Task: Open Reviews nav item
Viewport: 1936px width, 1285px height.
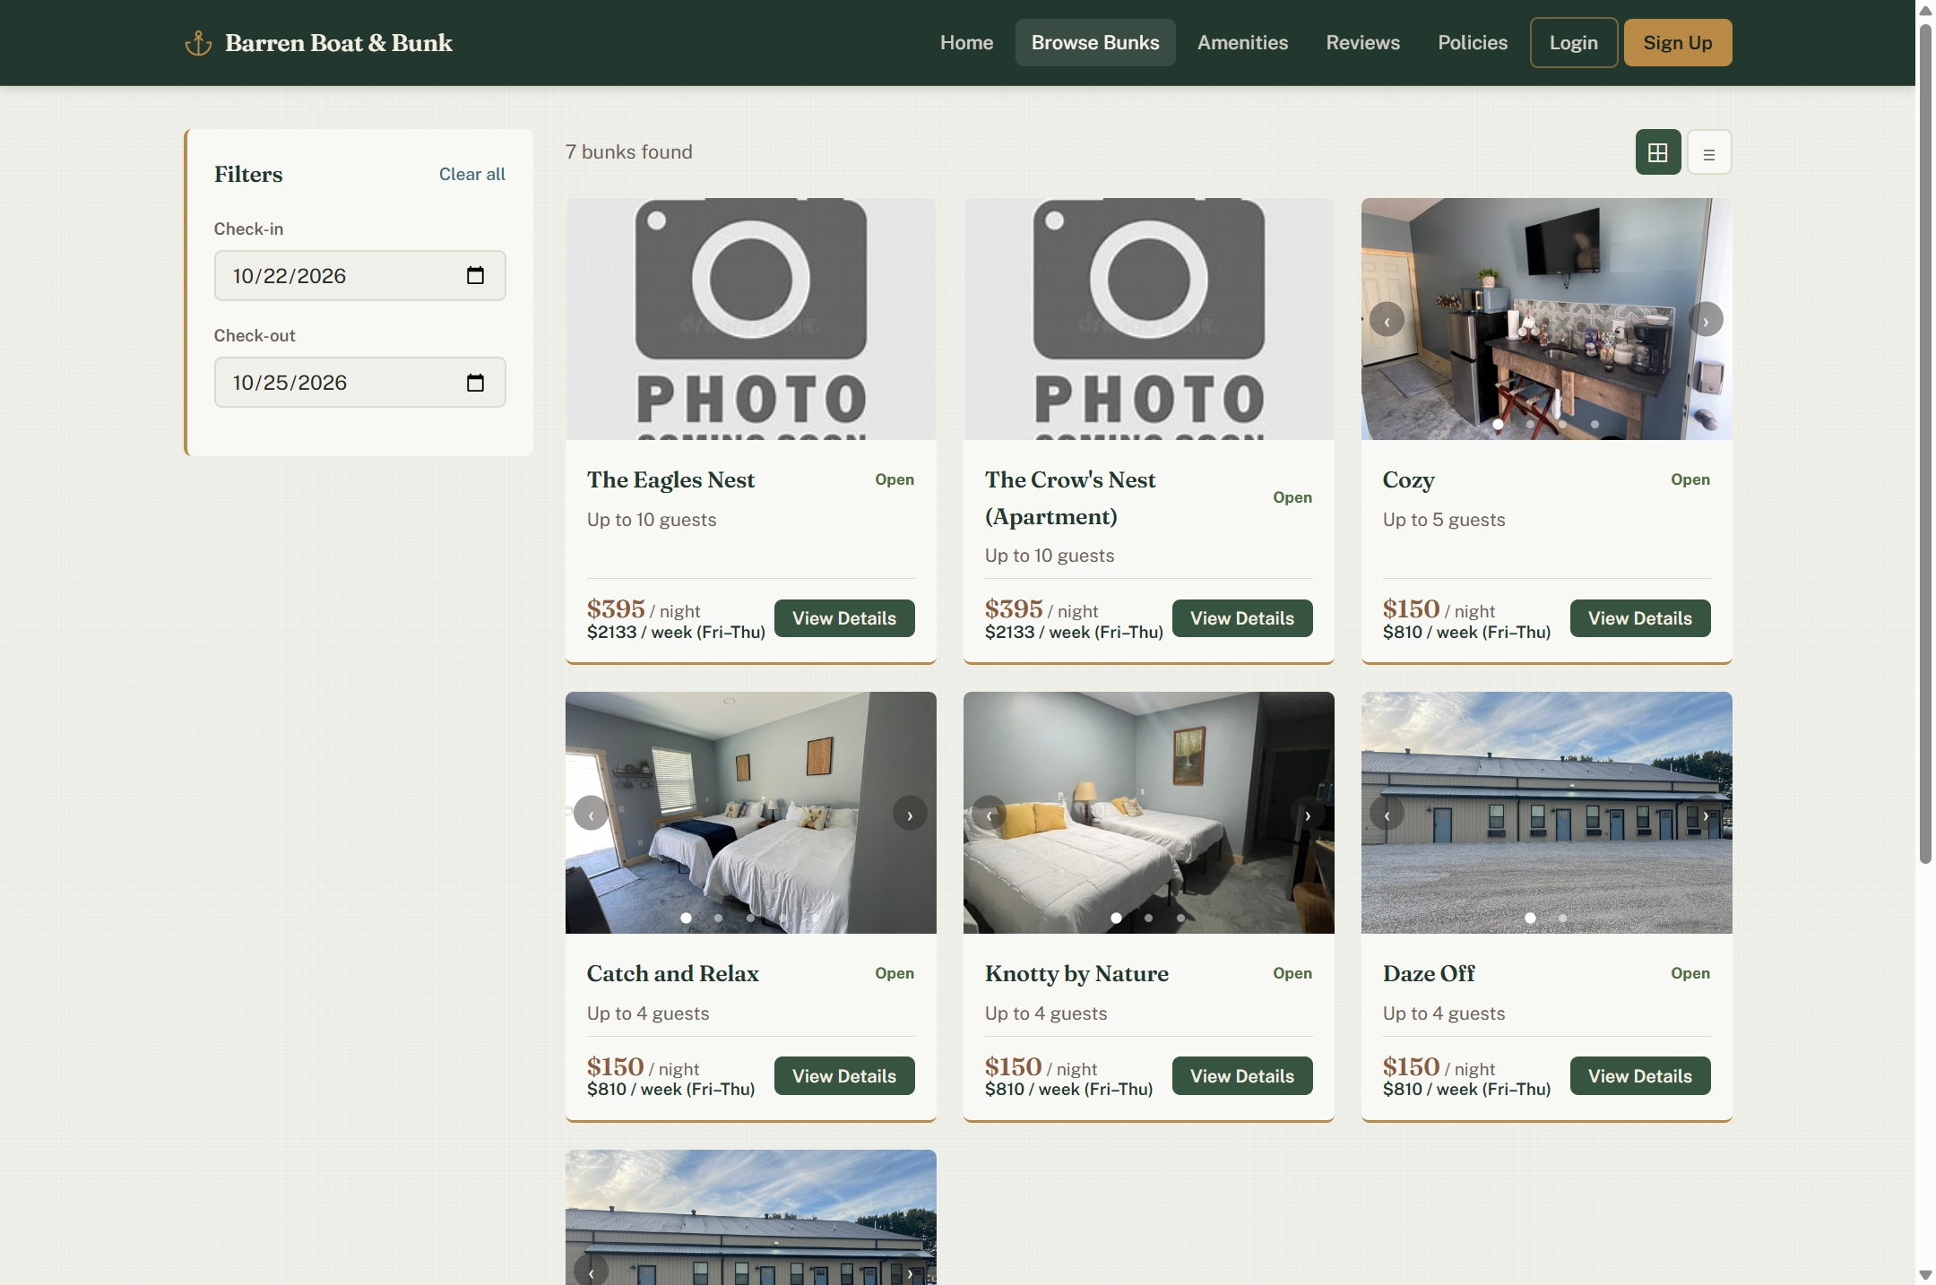Action: 1362,43
